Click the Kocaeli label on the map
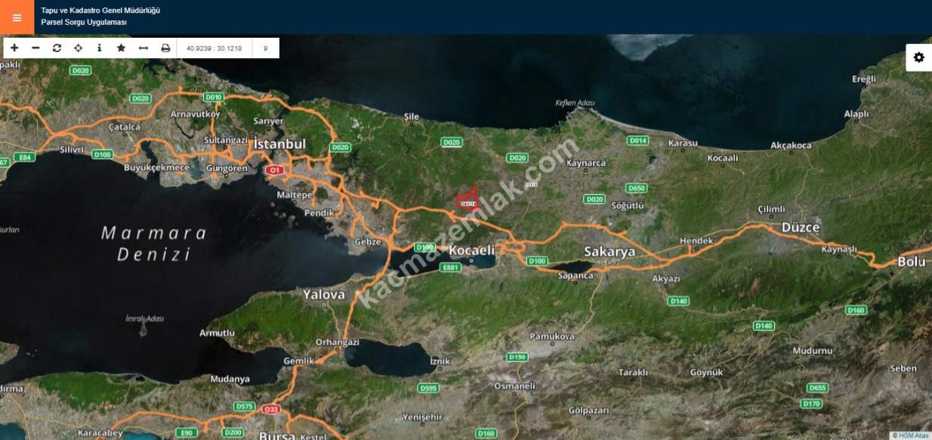 [471, 250]
